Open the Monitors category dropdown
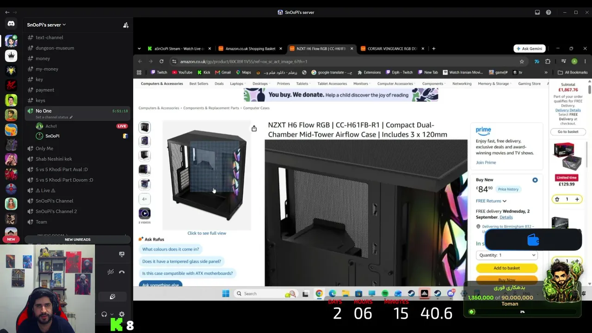This screenshot has width=592, height=333. click(x=361, y=84)
